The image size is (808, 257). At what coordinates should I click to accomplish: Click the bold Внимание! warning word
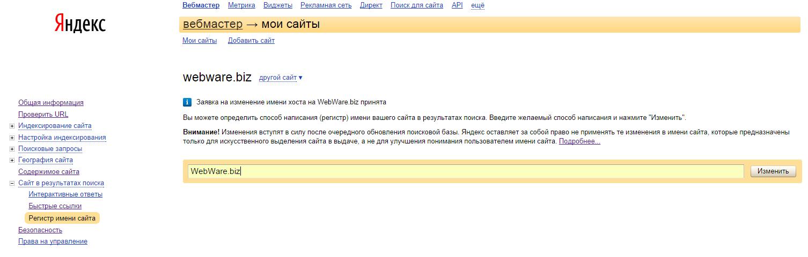(x=201, y=132)
